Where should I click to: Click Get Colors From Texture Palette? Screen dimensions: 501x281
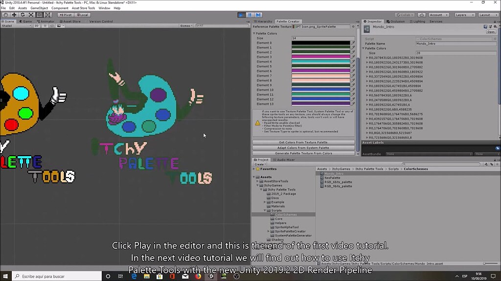pyautogui.click(x=304, y=142)
